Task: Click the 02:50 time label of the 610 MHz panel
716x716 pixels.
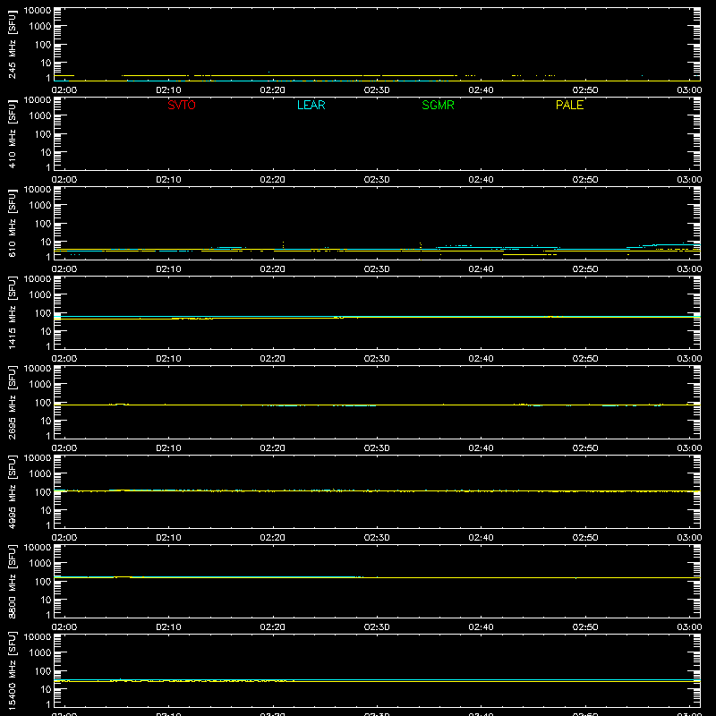Action: point(585,269)
